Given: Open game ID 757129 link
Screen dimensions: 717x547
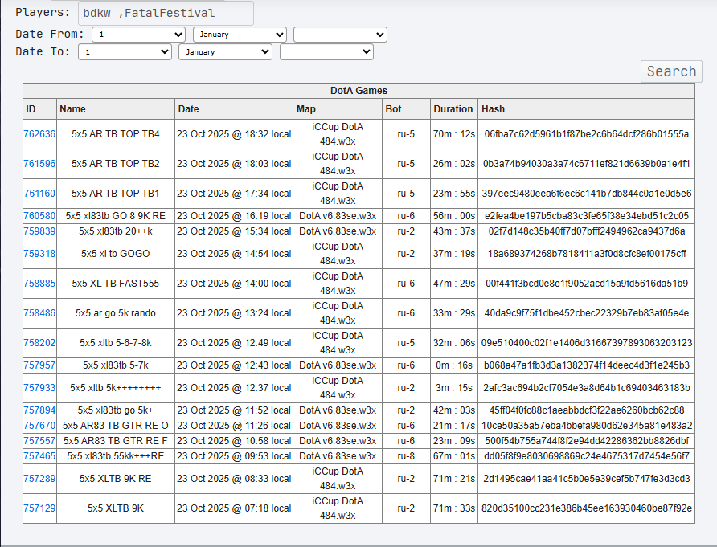Looking at the screenshot, I should click(39, 508).
